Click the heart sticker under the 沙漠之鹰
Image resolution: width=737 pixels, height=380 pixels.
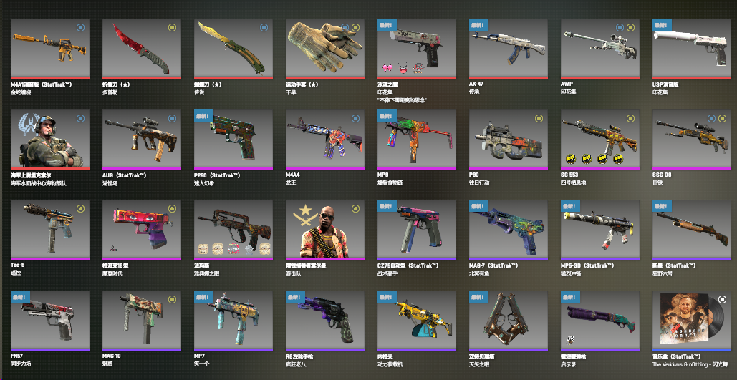(x=389, y=69)
